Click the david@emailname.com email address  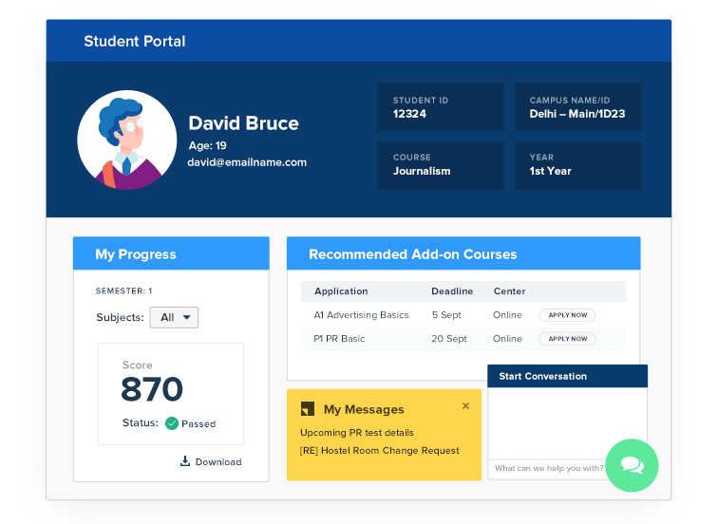pos(247,162)
